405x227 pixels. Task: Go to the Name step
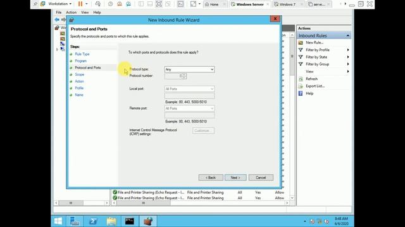(79, 95)
